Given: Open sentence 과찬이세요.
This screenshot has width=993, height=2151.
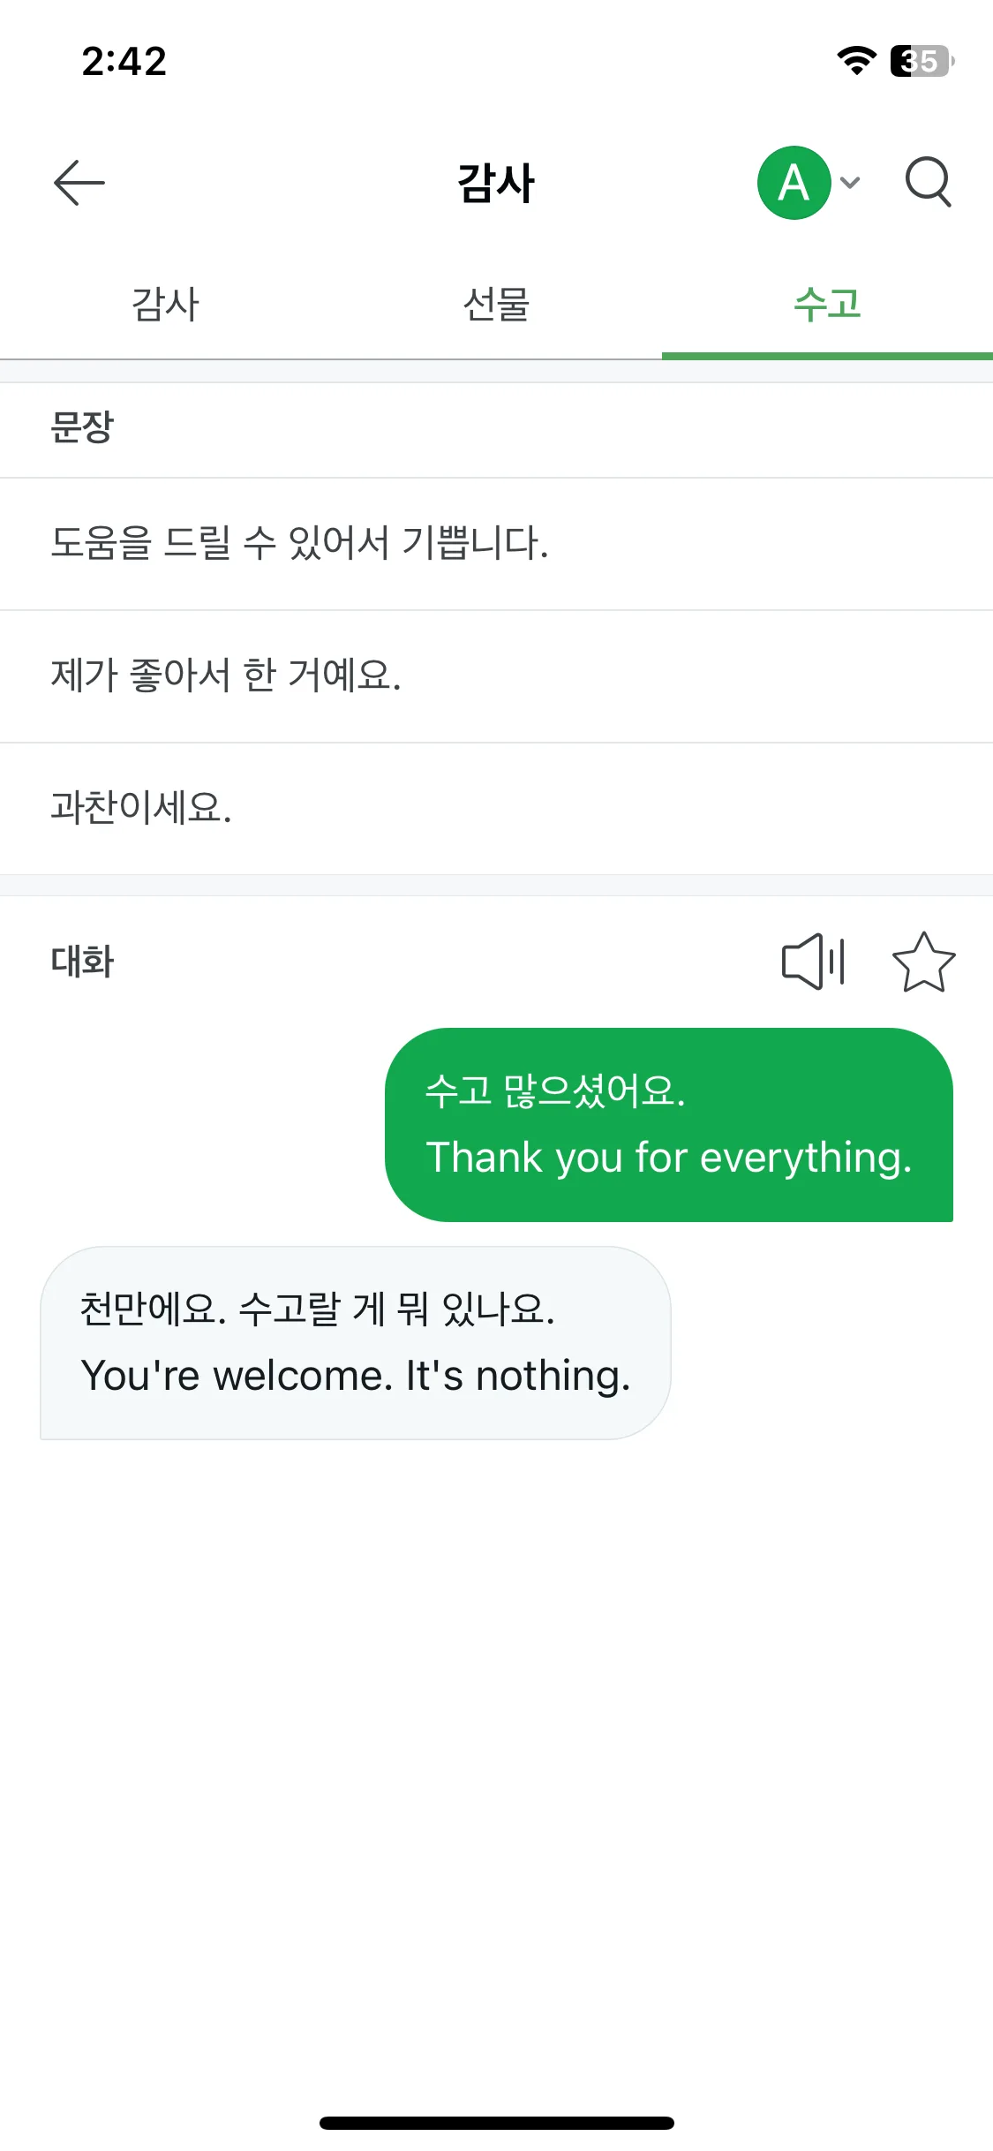Looking at the screenshot, I should [x=496, y=809].
